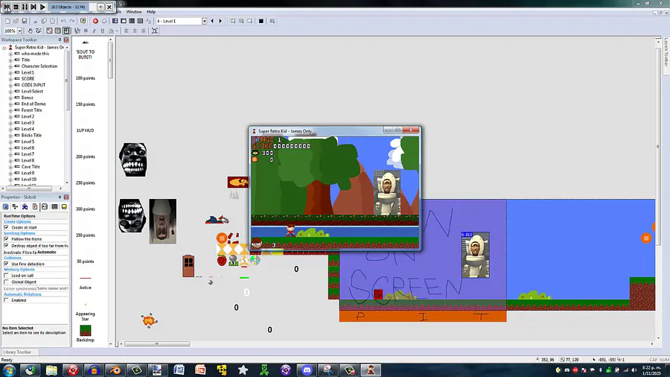Click the Play button in the playback toolbar
The image size is (670, 377).
(42, 7)
